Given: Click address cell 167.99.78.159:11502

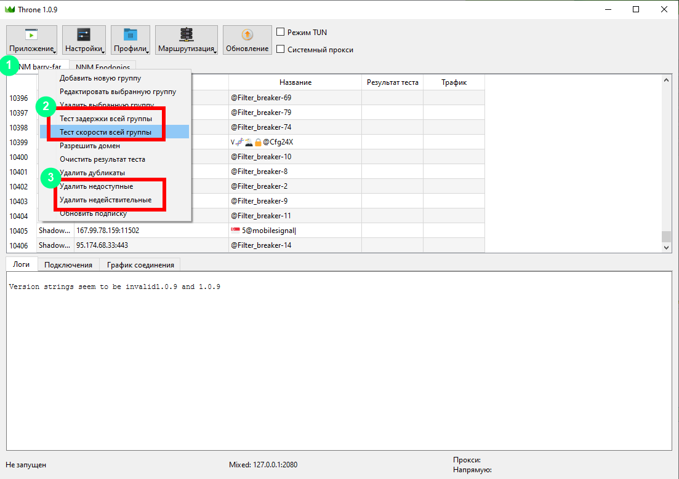Looking at the screenshot, I should pyautogui.click(x=151, y=230).
